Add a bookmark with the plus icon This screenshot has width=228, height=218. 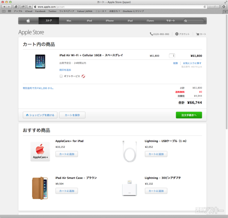pyautogui.click(x=30, y=7)
